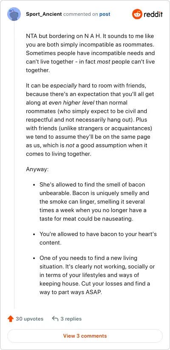Open the Sport_Ancient avatar image

click(14, 14)
